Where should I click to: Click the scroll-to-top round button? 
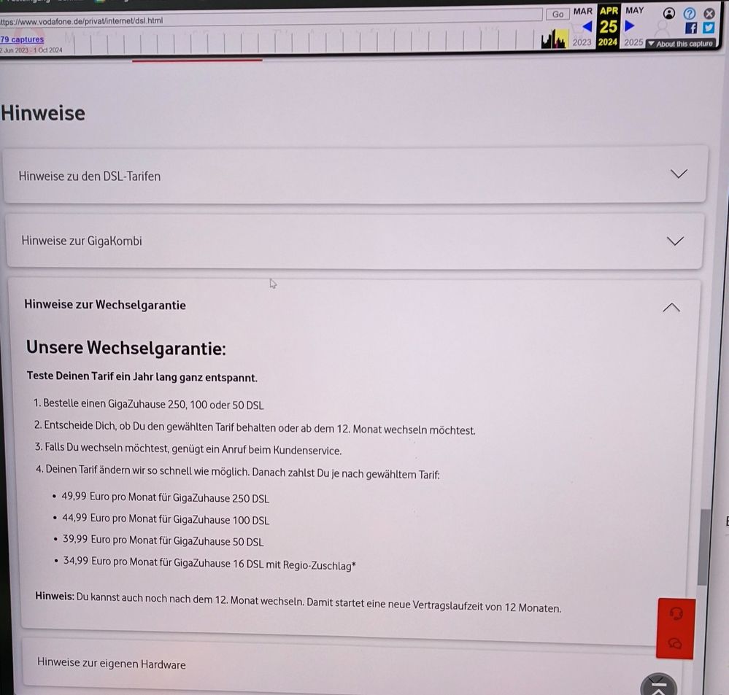tap(658, 686)
